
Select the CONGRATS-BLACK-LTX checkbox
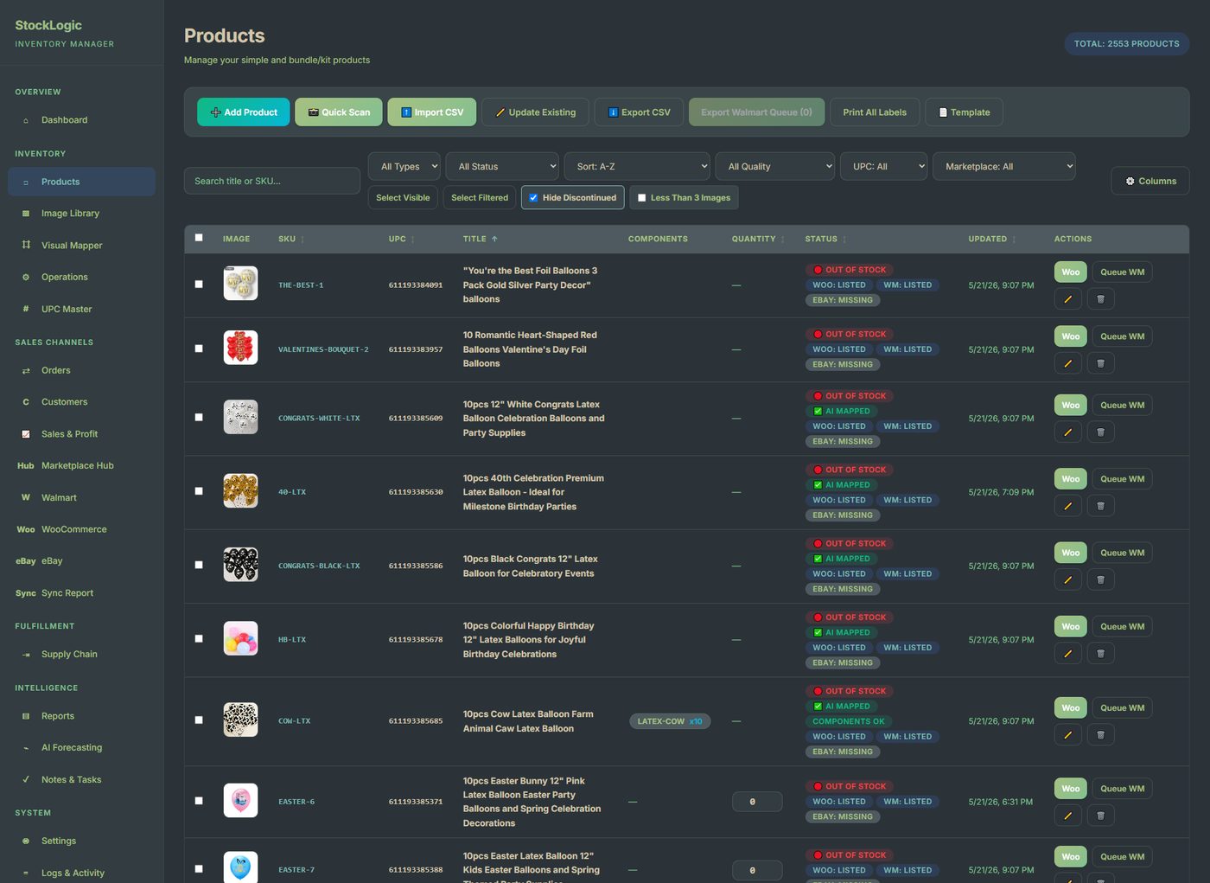(199, 565)
